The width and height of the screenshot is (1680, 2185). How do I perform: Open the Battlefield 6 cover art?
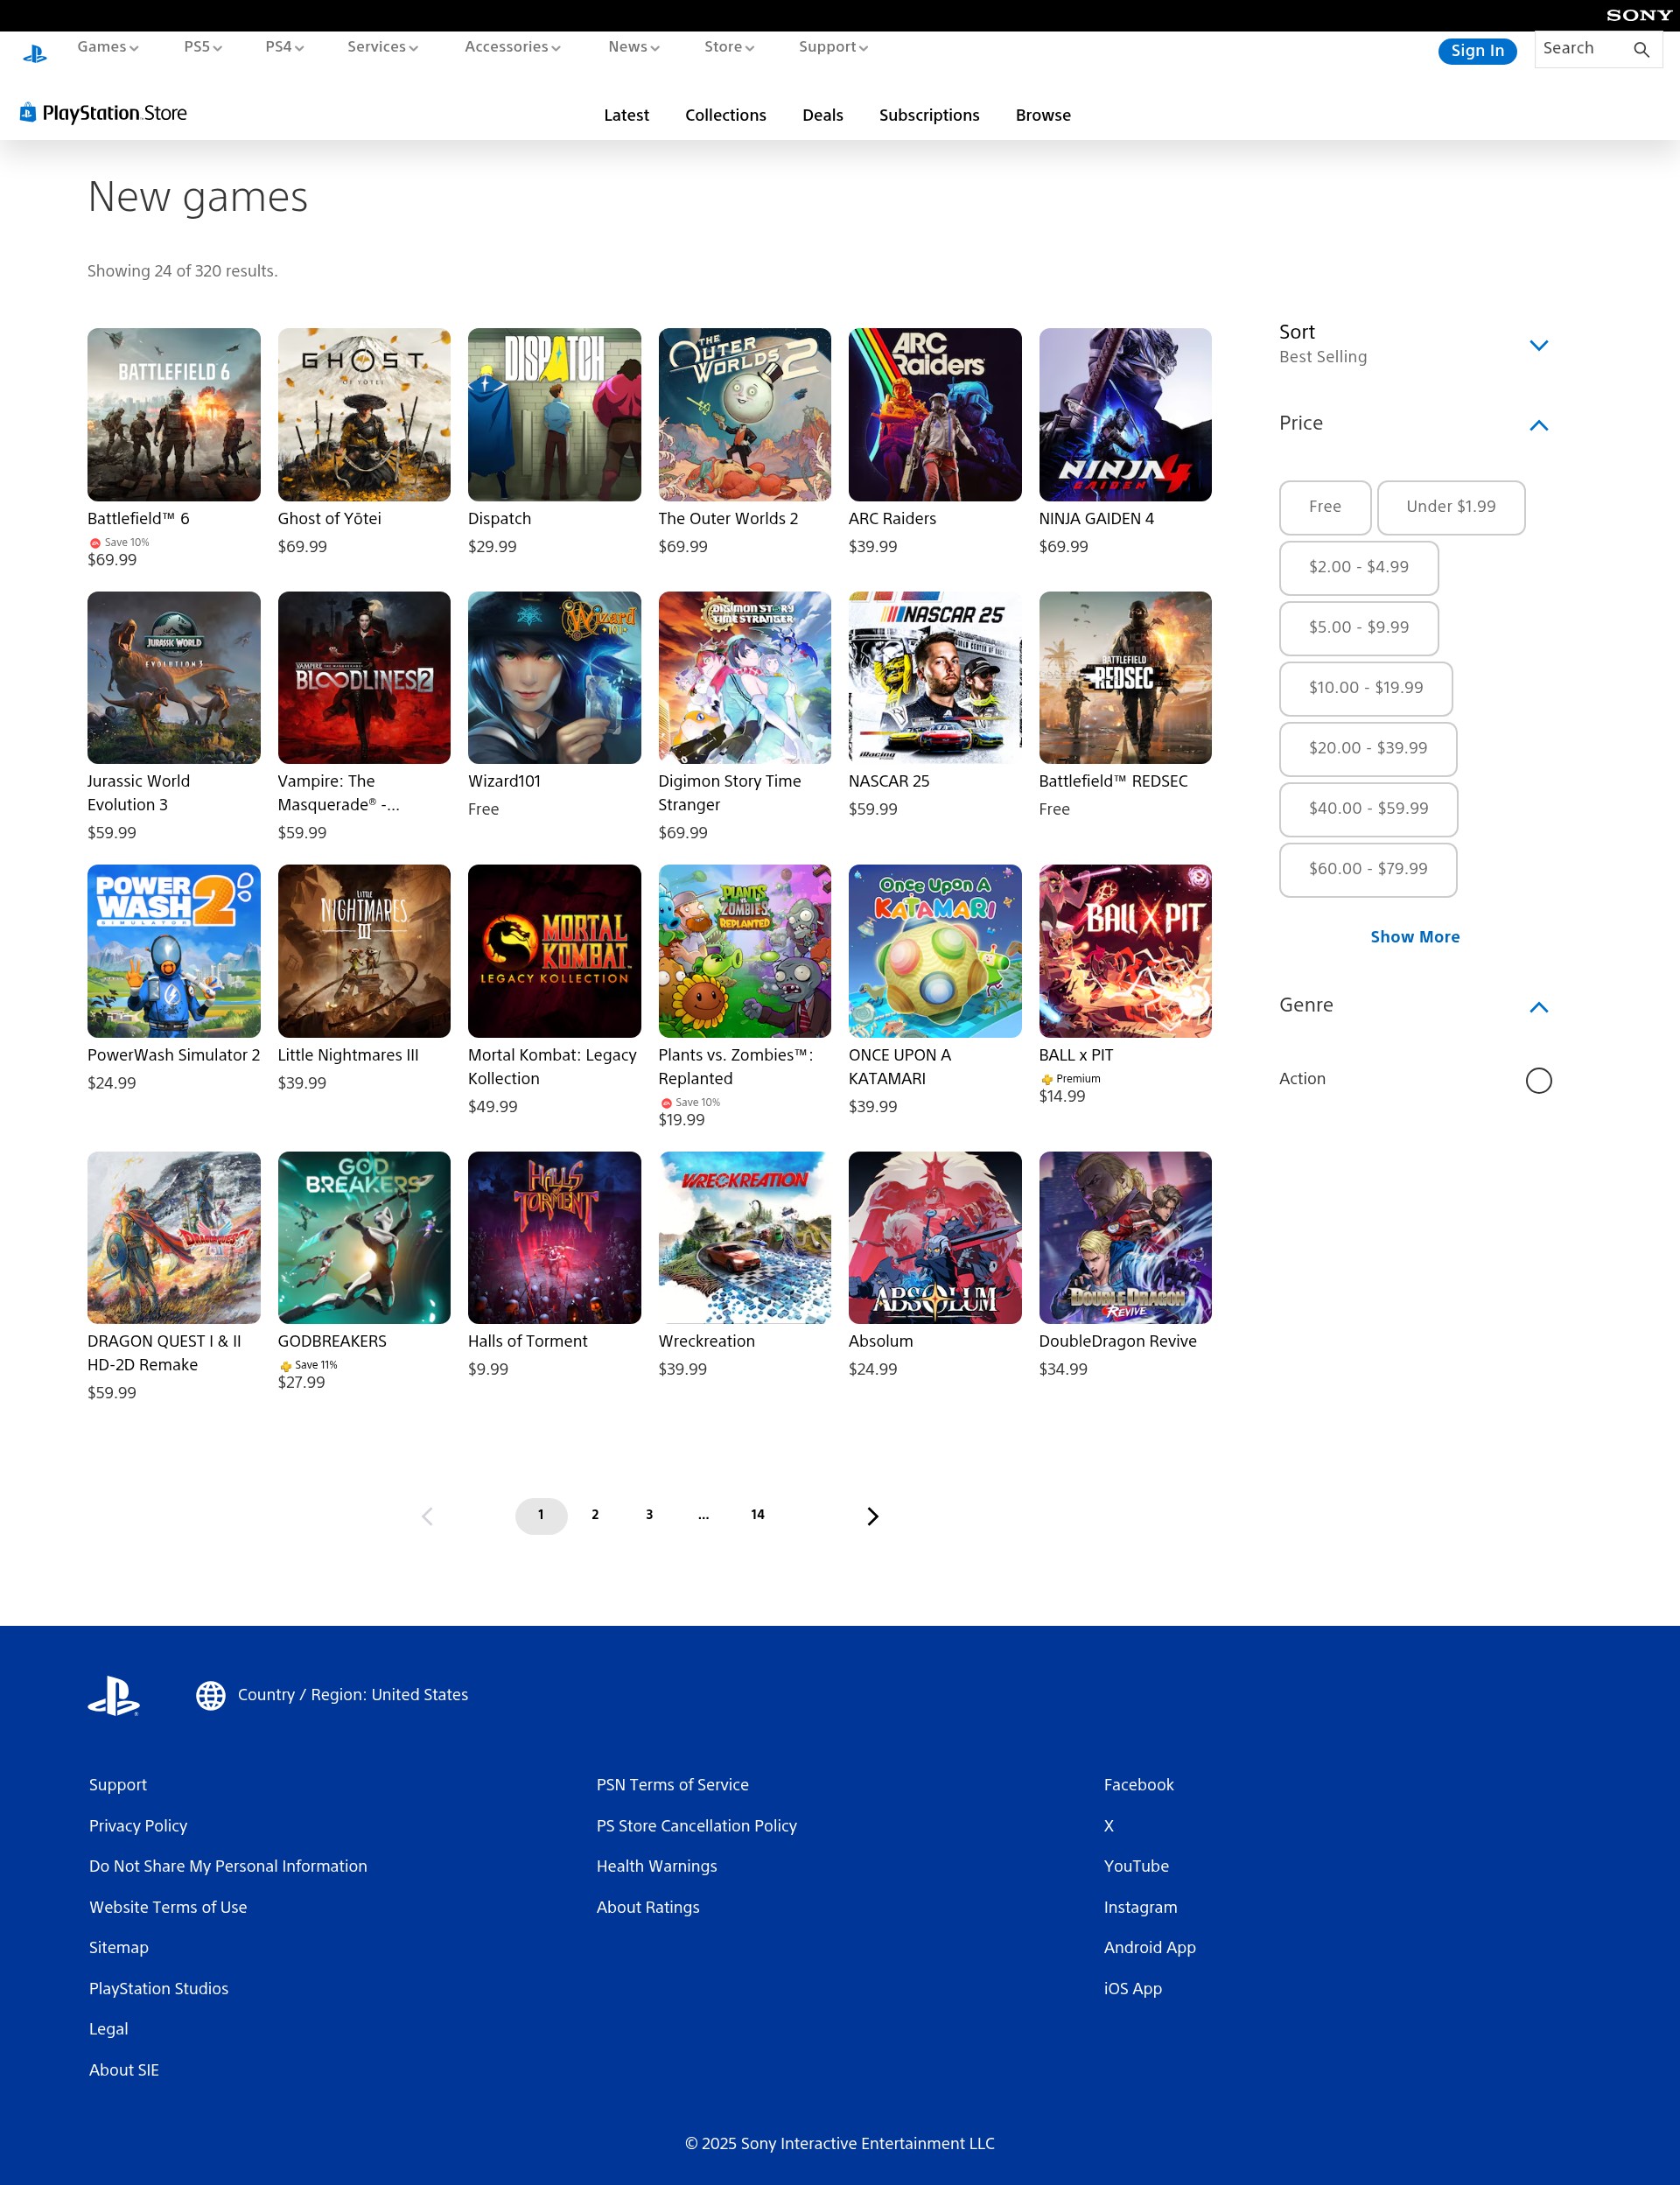[x=174, y=414]
